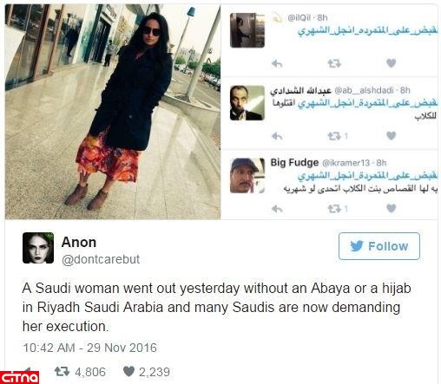Open Anon's profile avatar
441x384 pixels.
pos(38,248)
